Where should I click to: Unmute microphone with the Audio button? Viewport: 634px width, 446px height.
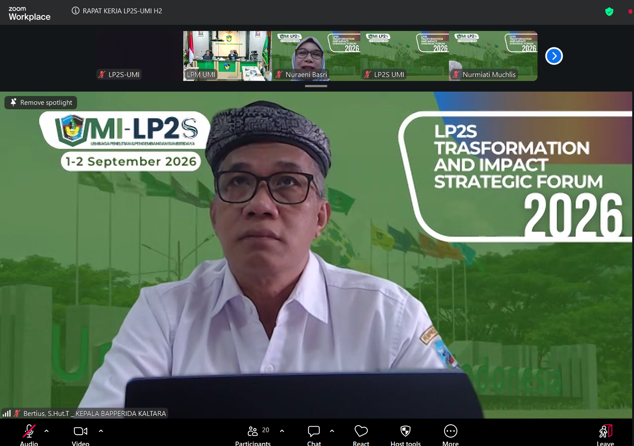click(x=29, y=434)
